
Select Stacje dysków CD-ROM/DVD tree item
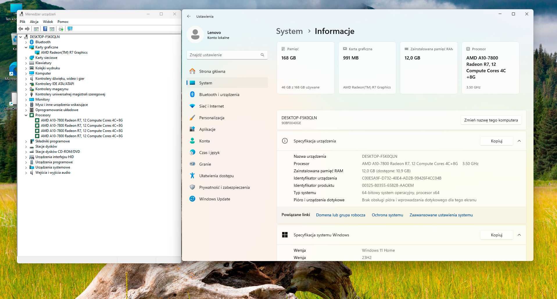pyautogui.click(x=58, y=152)
